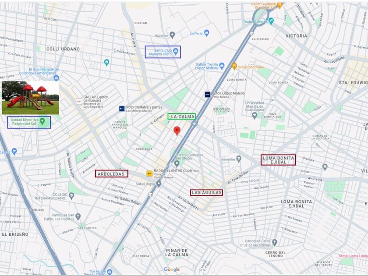
Task: Click the Salud Digna location pin
Action: [159, 184]
